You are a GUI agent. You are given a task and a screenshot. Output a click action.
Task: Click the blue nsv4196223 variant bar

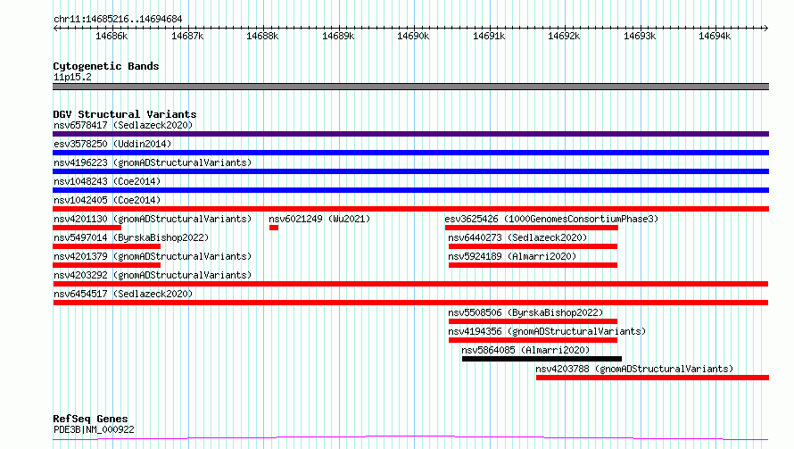click(410, 171)
